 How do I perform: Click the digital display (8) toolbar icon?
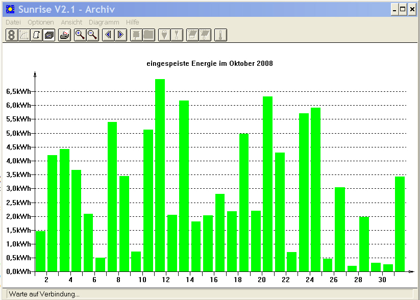click(x=12, y=35)
